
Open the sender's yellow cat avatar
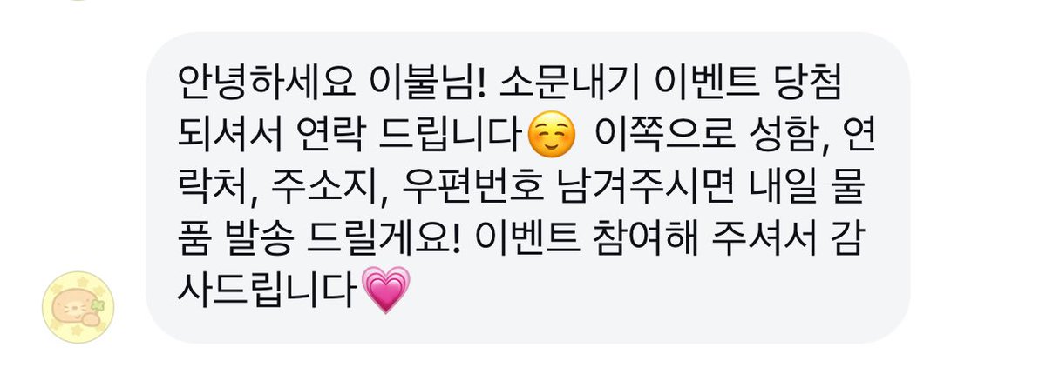pos(78,307)
